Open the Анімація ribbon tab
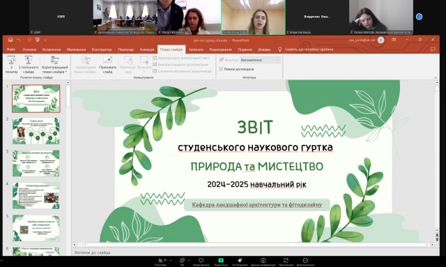446x267 pixels. coord(147,49)
